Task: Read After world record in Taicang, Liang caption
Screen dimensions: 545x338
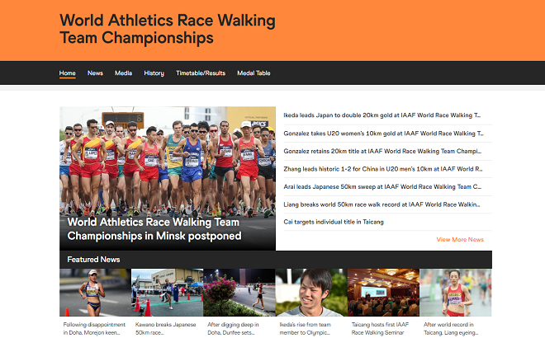Action: coord(451,329)
